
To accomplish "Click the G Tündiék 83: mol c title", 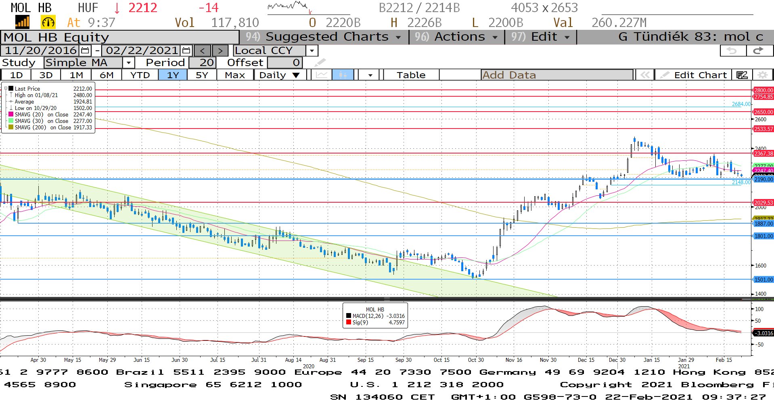I will click(x=690, y=37).
